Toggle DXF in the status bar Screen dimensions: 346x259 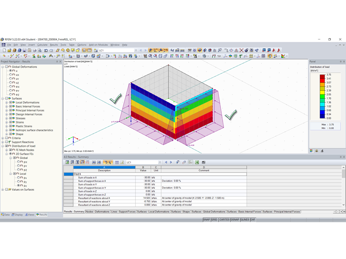(253, 219)
